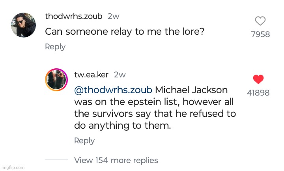This screenshot has height=171, width=284.
Task: Open the @thodwrhs.zoub mention link
Action: tap(113, 90)
